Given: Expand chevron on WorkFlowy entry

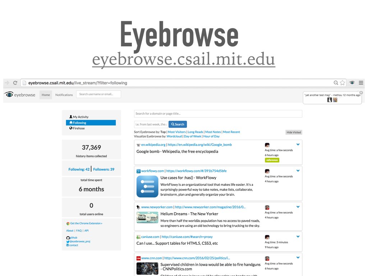Looking at the screenshot, I should 298,171.
